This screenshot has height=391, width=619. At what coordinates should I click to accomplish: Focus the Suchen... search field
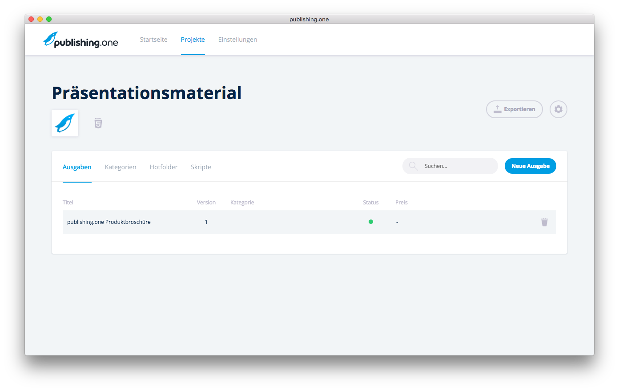(x=450, y=166)
